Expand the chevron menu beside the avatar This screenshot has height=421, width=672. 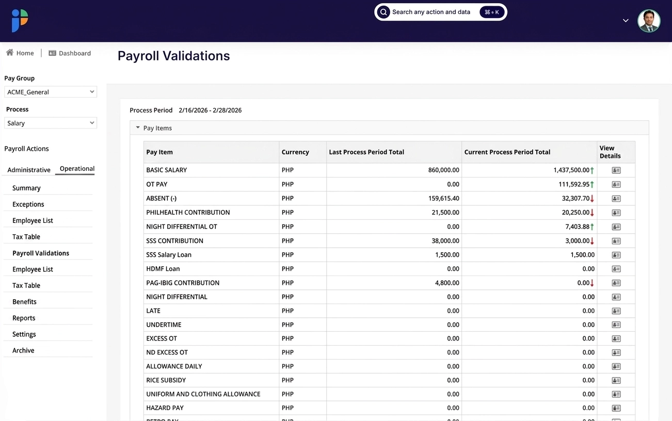(626, 21)
